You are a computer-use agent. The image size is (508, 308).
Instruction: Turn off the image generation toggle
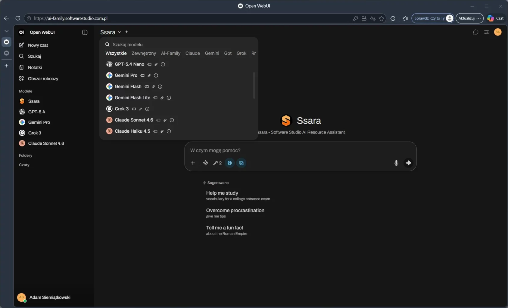[x=242, y=163]
